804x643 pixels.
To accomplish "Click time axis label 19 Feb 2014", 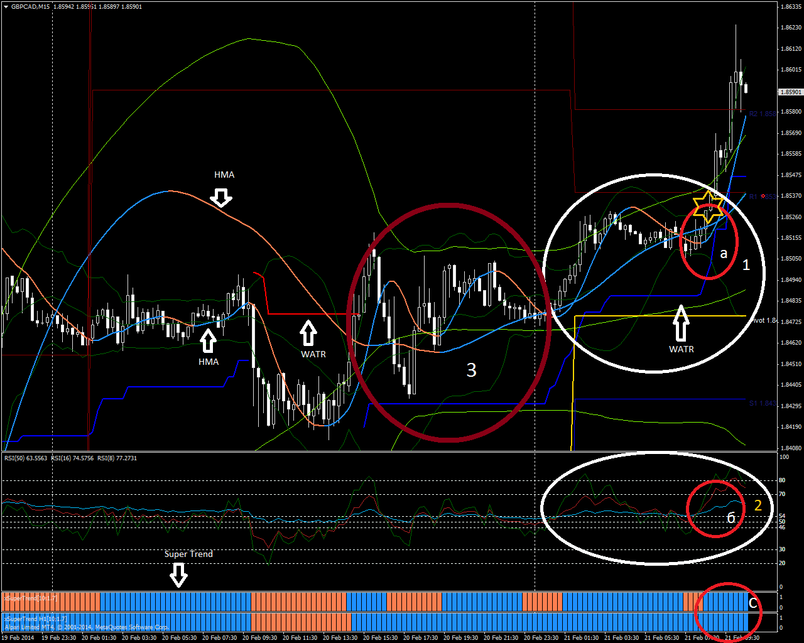I will coord(17,637).
